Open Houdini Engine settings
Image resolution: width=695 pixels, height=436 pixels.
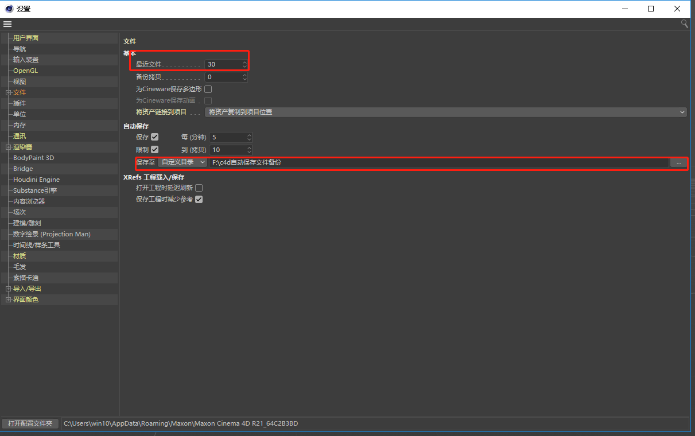pos(36,180)
